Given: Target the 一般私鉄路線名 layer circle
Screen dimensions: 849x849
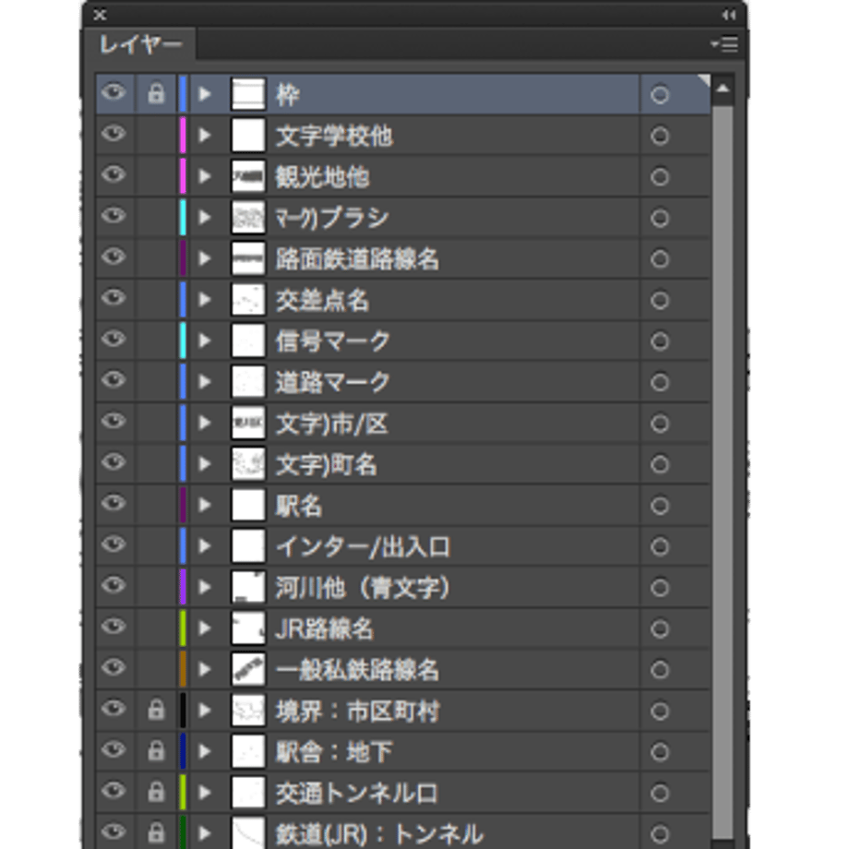Looking at the screenshot, I should [660, 670].
